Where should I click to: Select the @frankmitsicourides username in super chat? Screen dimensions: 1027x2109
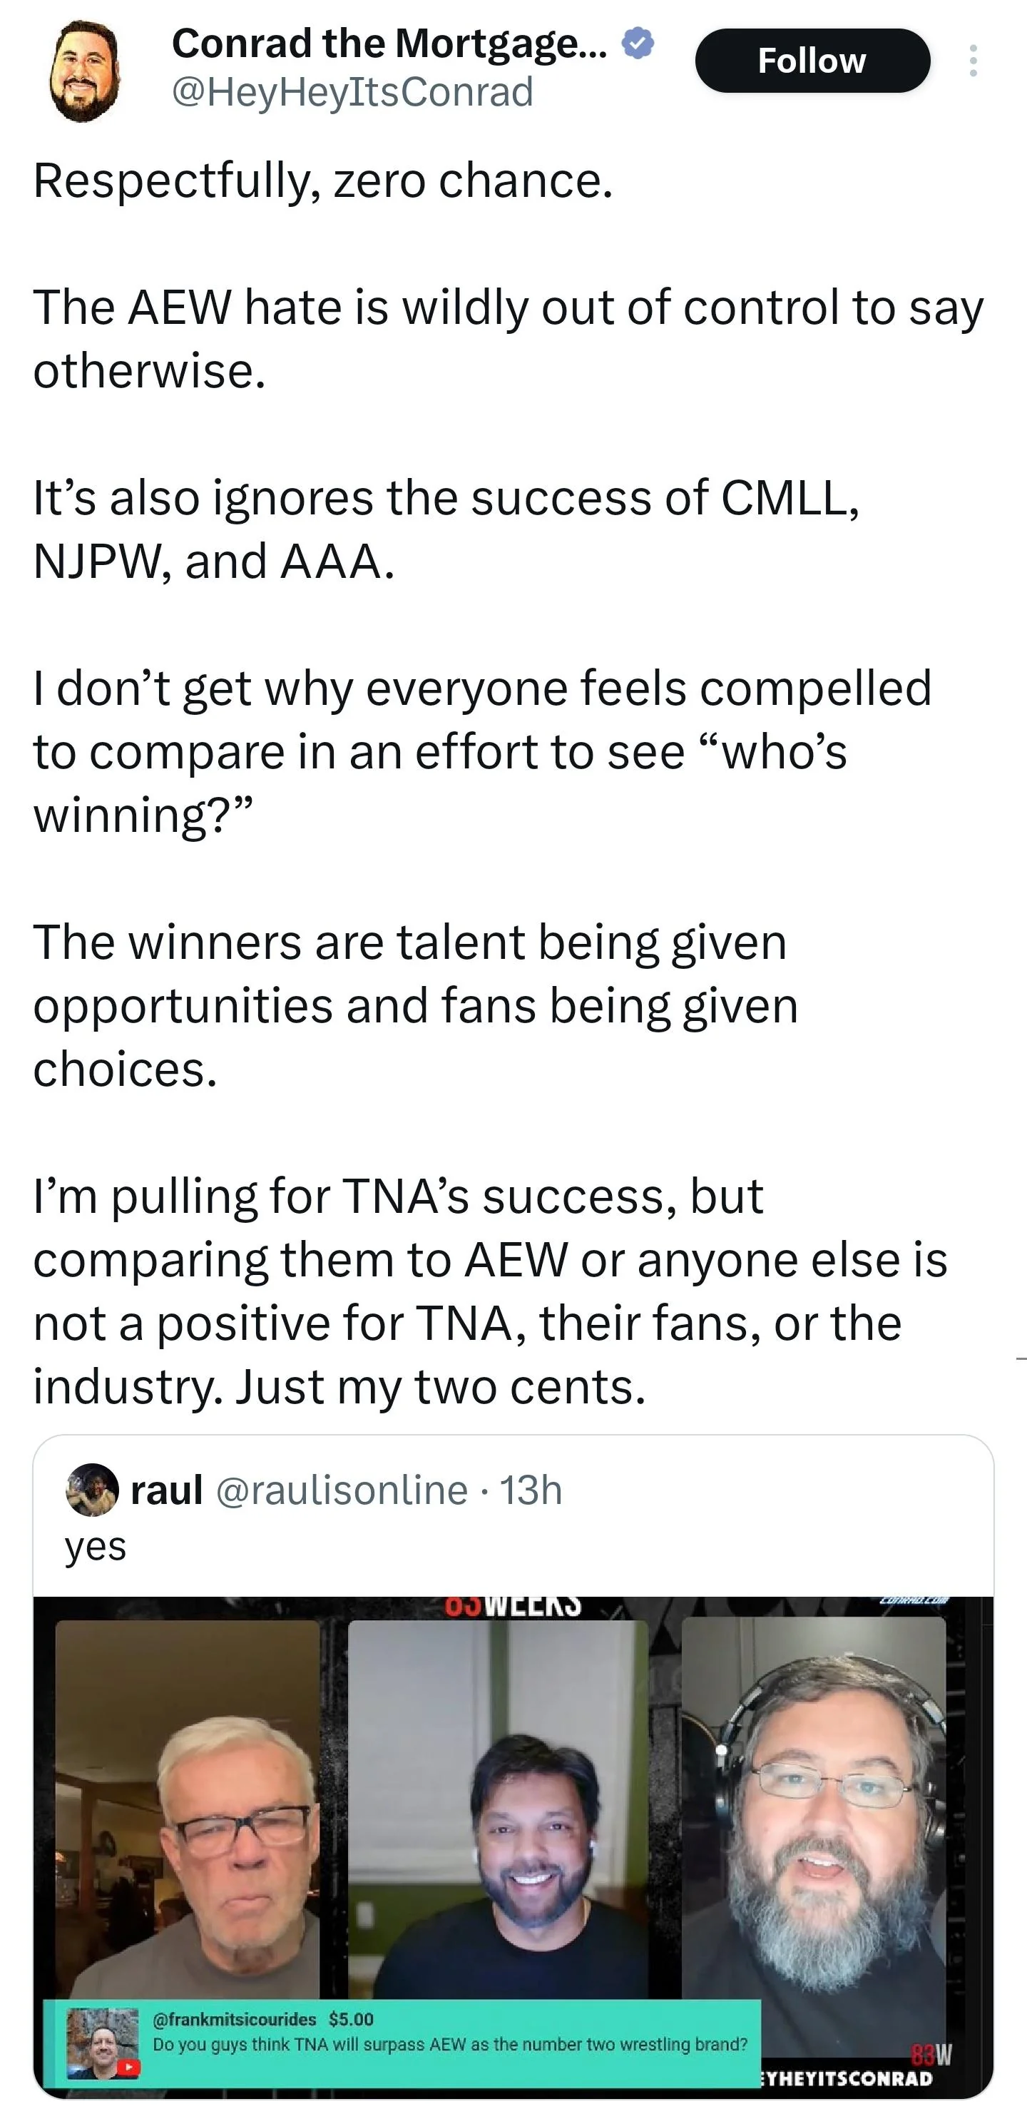234,2019
